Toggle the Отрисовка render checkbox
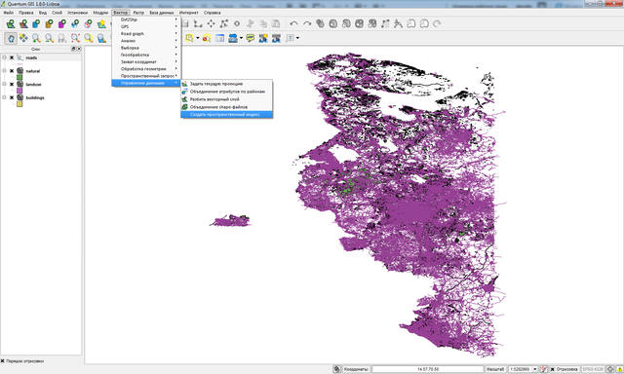Image resolution: width=624 pixels, height=374 pixels. tap(553, 369)
